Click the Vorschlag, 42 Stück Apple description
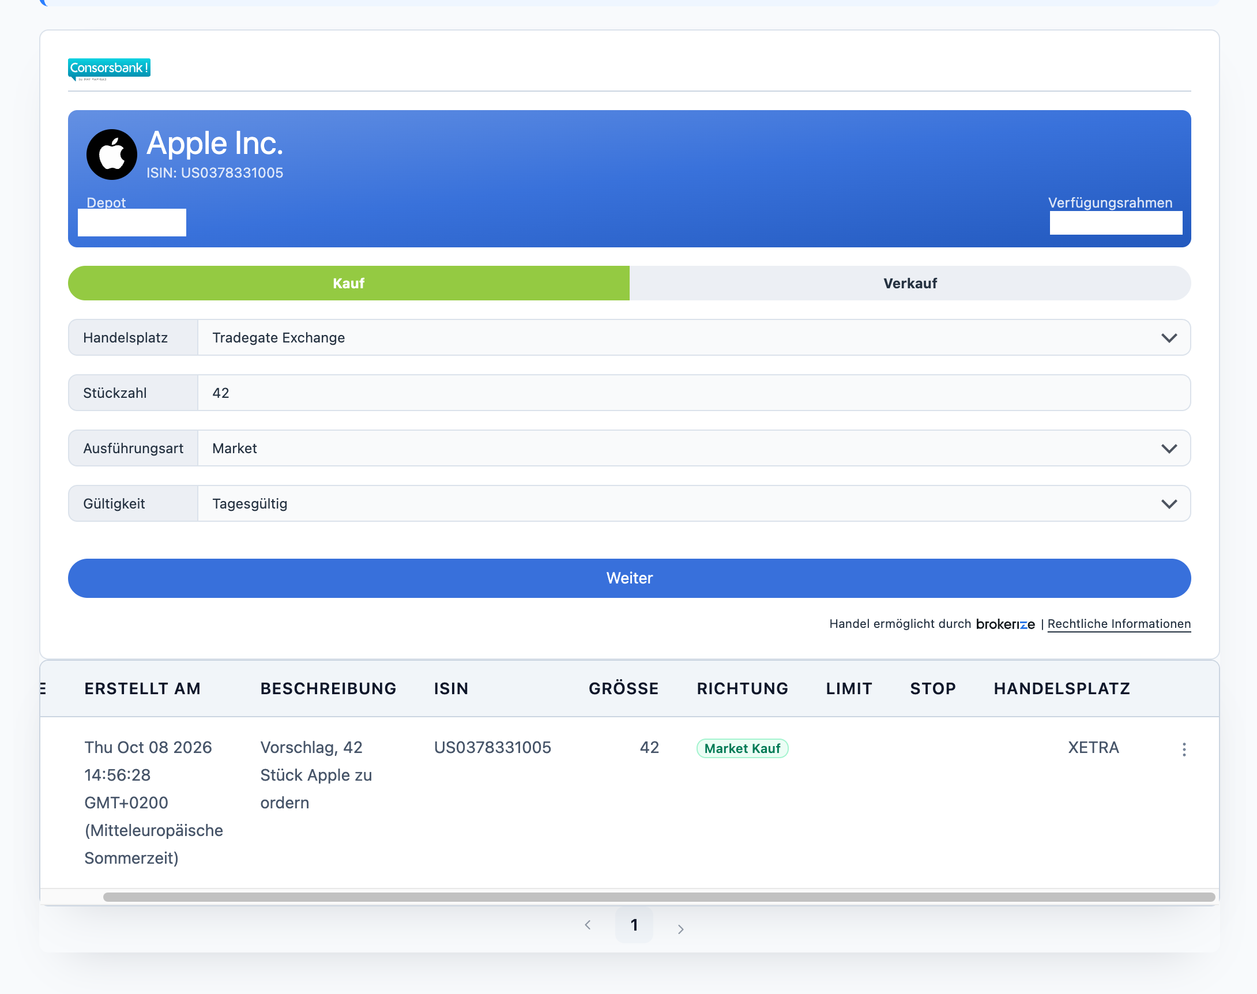This screenshot has width=1257, height=994. point(316,775)
